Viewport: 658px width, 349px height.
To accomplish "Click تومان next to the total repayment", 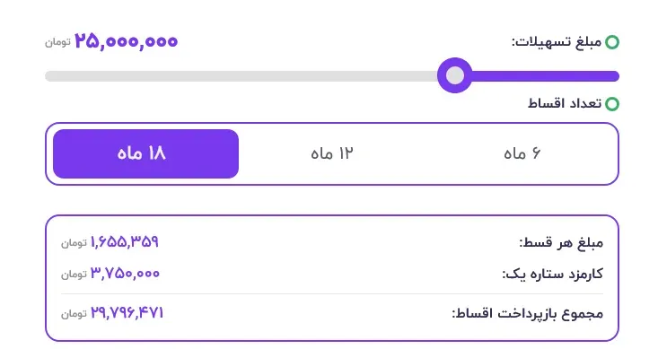I will point(74,313).
